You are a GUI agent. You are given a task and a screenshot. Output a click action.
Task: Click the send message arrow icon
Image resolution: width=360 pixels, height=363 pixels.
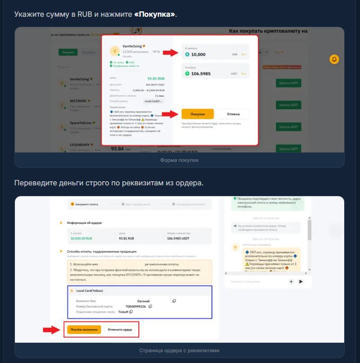301,282
